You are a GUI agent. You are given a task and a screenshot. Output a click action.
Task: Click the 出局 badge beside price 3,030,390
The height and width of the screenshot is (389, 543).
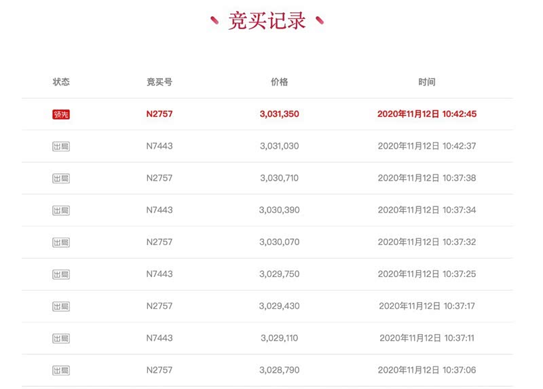(x=61, y=210)
